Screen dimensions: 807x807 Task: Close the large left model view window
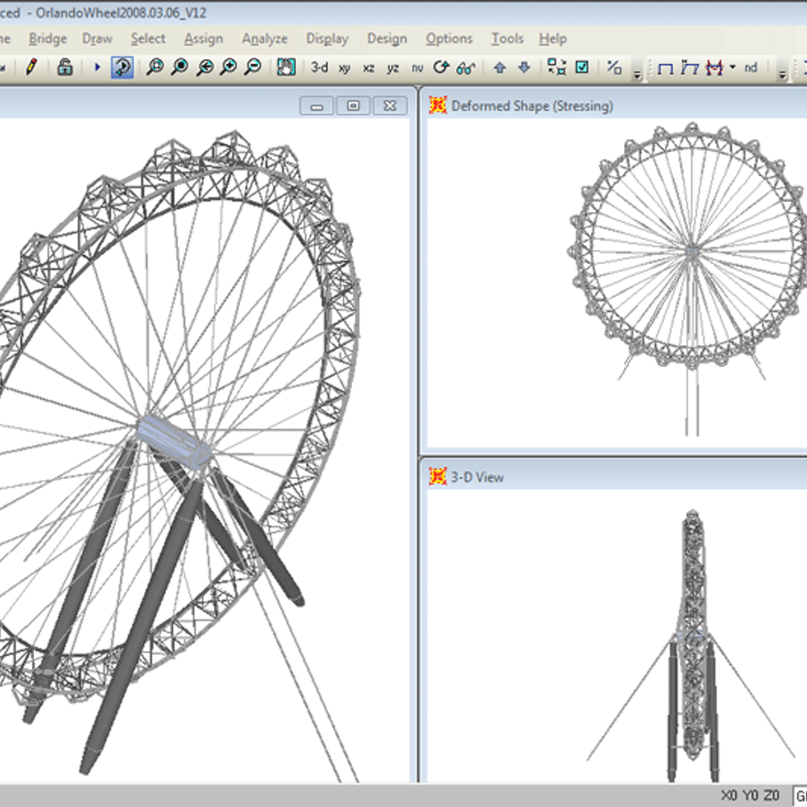click(x=390, y=106)
